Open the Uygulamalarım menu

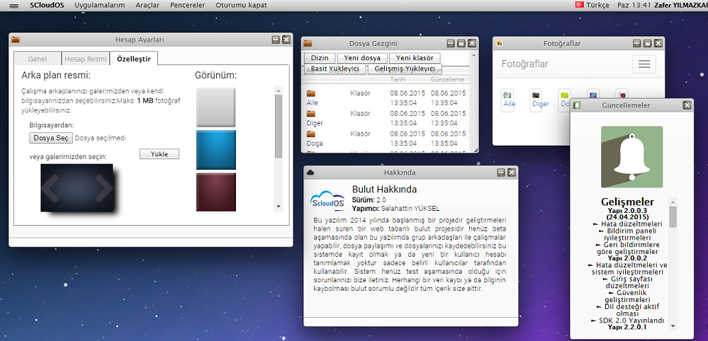100,5
